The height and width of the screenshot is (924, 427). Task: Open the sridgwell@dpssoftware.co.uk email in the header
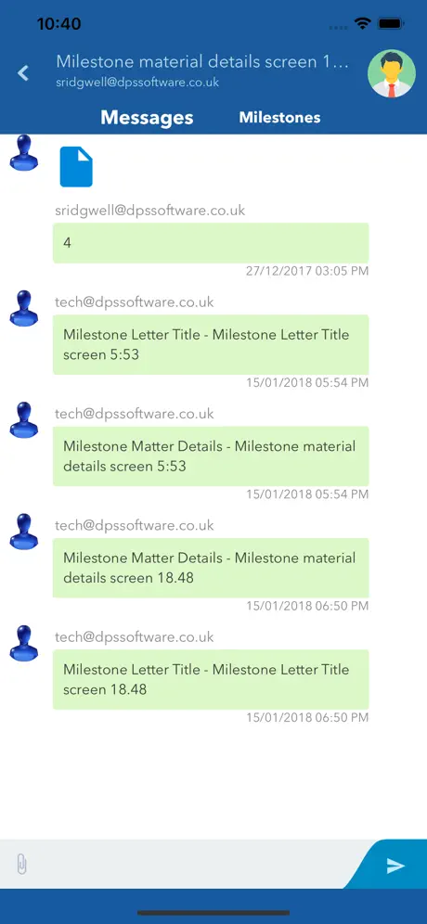point(137,83)
